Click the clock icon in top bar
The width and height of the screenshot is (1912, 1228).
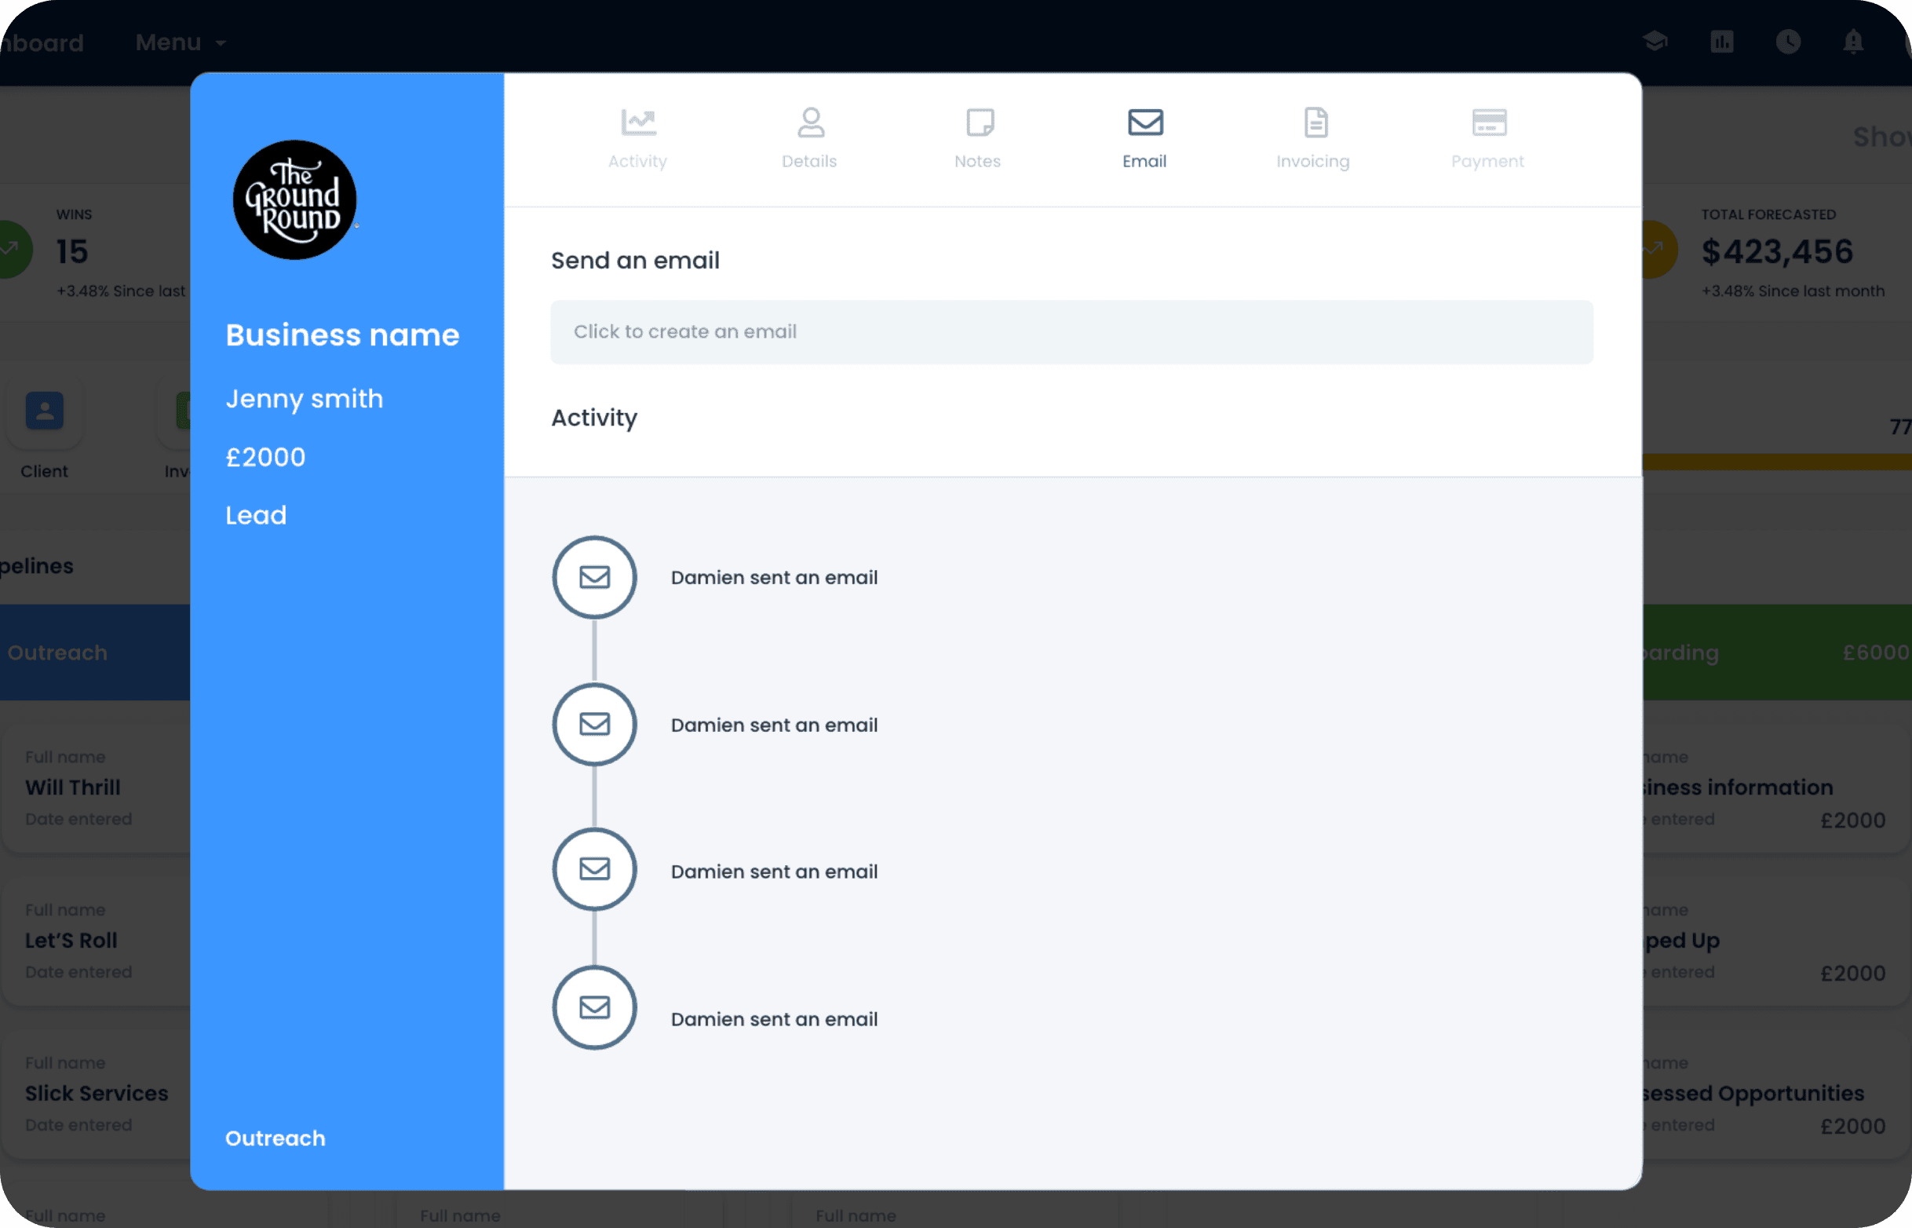(1788, 42)
